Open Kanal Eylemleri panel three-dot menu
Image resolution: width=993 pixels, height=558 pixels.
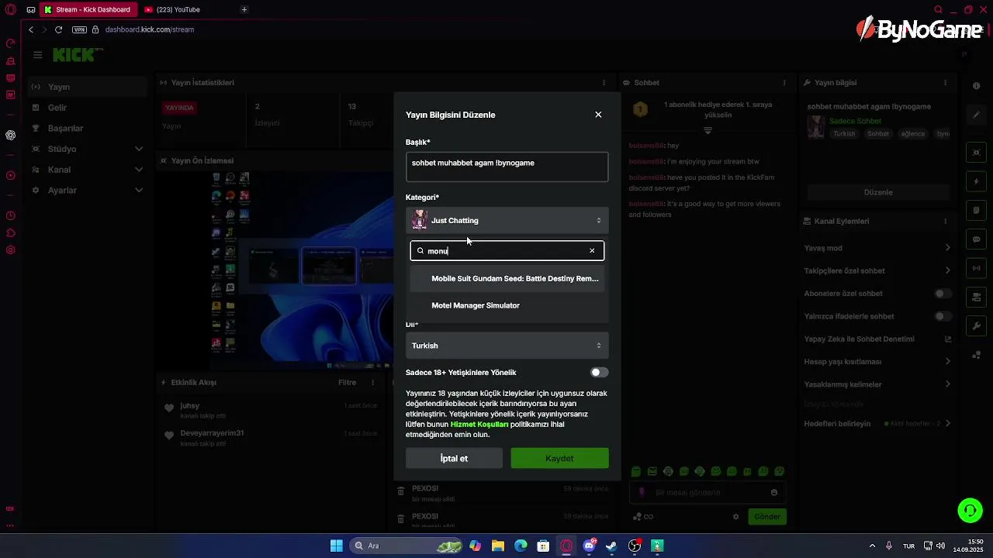coord(945,222)
